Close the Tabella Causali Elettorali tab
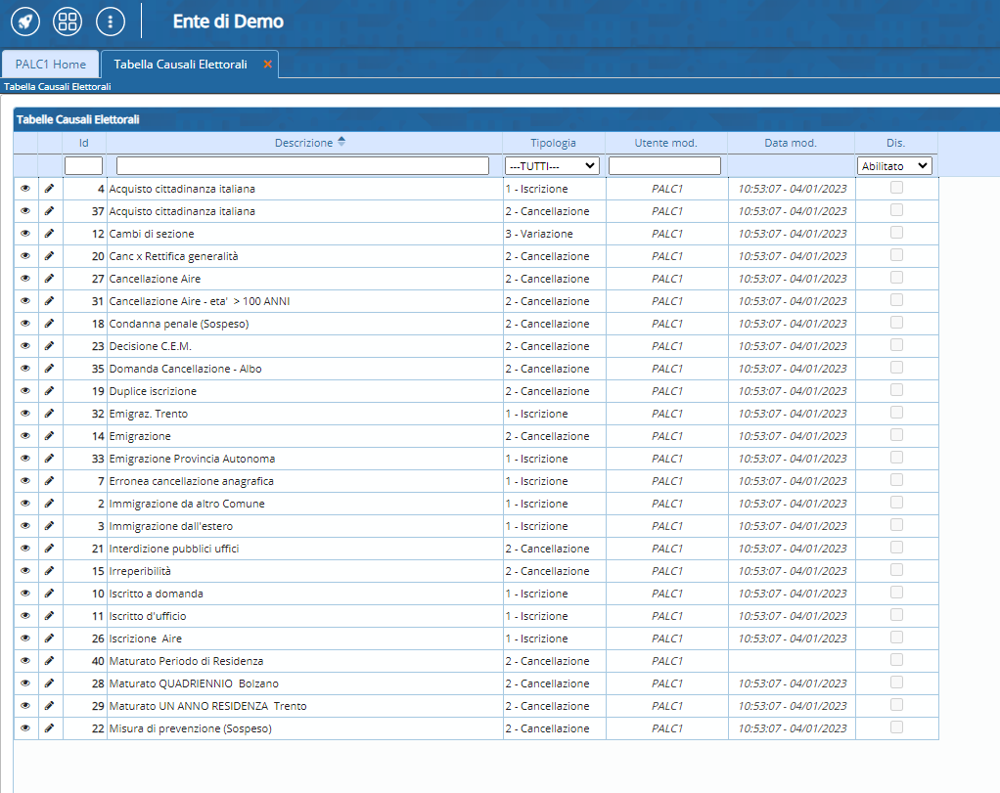This screenshot has width=1000, height=793. (x=268, y=65)
